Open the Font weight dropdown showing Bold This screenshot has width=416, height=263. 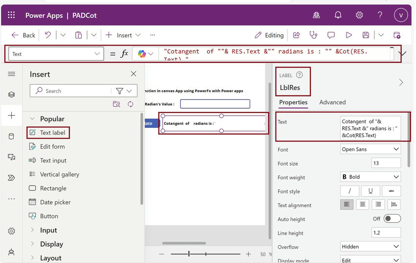pyautogui.click(x=370, y=177)
